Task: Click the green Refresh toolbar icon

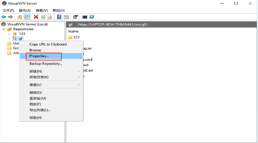Action: [x=43, y=17]
